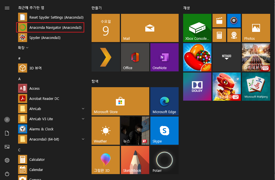Open the 3D 뷰어 app
The height and width of the screenshot is (180, 275).
pyautogui.click(x=51, y=68)
